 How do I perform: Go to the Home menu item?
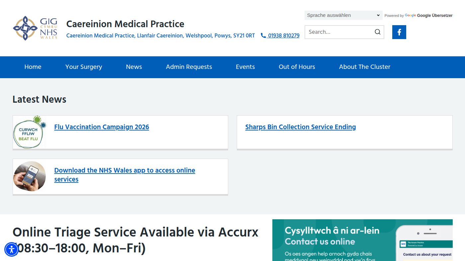click(x=33, y=67)
